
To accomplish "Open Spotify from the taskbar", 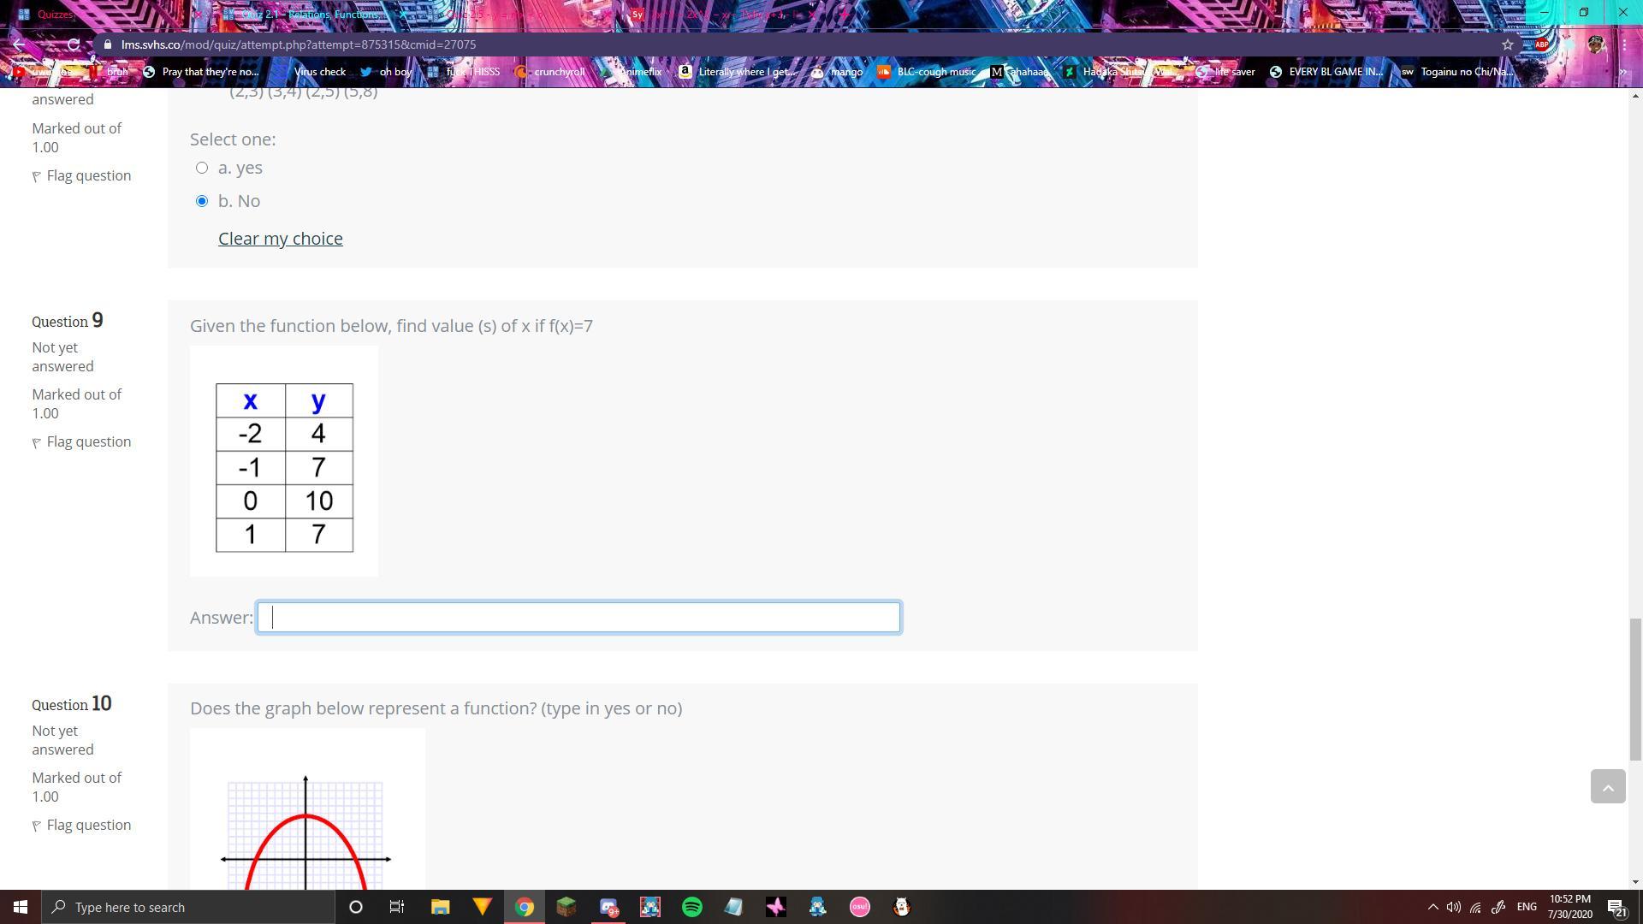I will (691, 907).
